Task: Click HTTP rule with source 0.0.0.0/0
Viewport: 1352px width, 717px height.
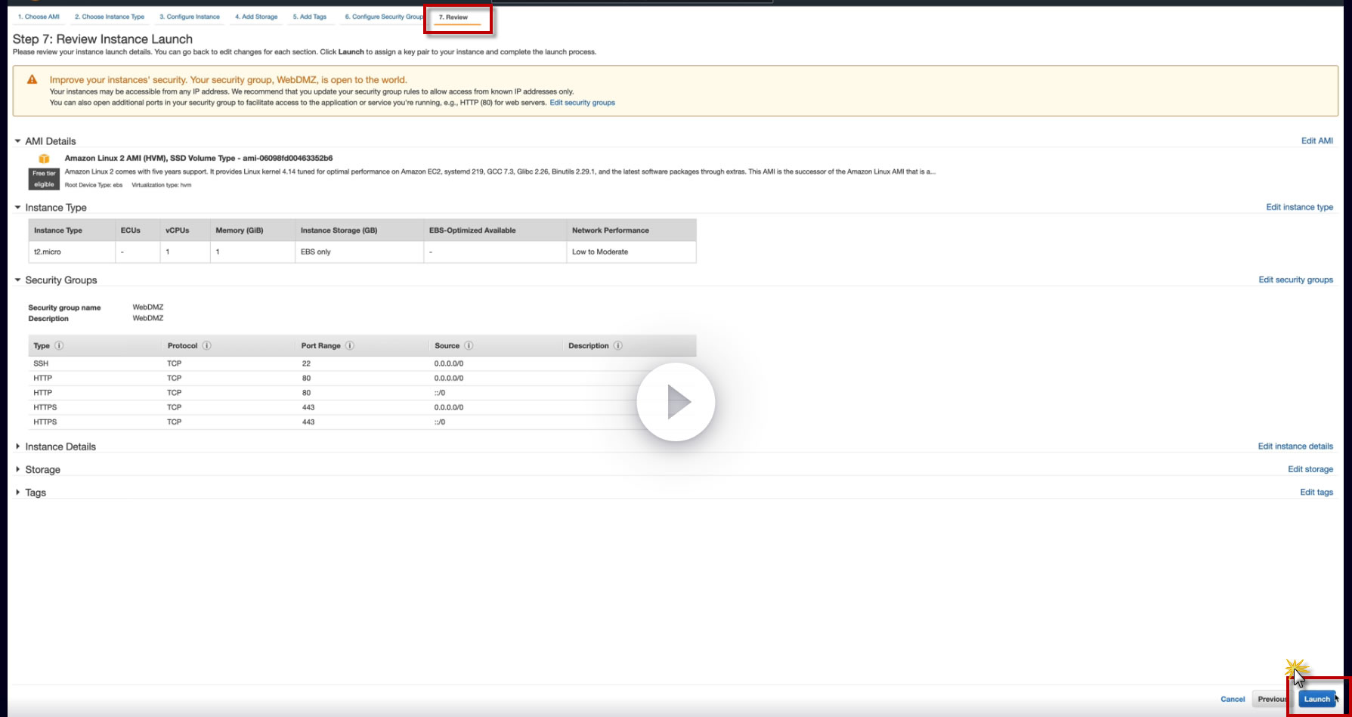Action: click(362, 378)
